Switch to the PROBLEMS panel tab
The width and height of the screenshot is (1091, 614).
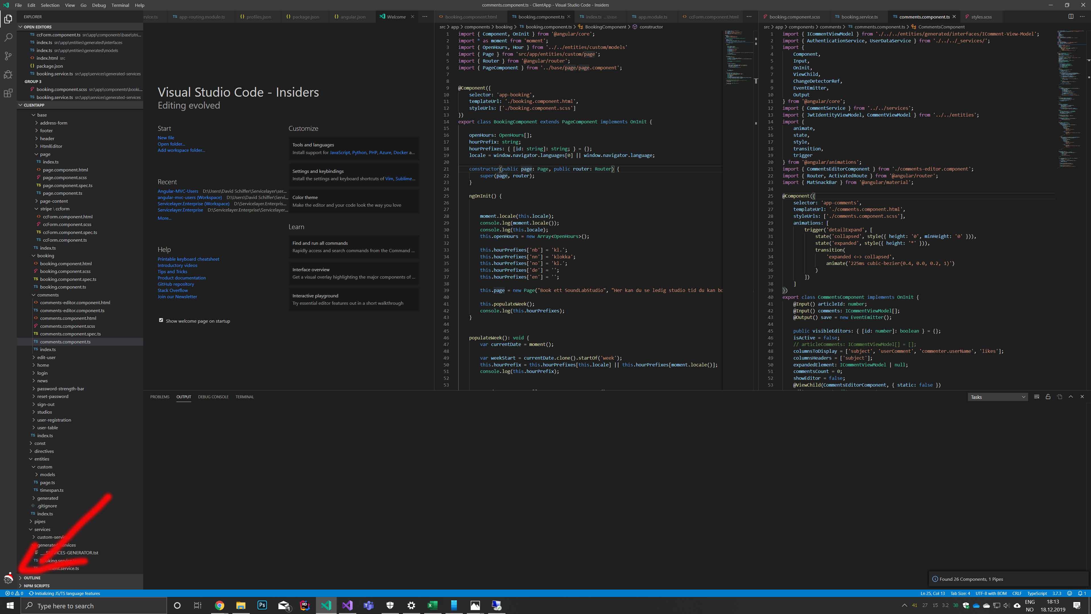[160, 397]
